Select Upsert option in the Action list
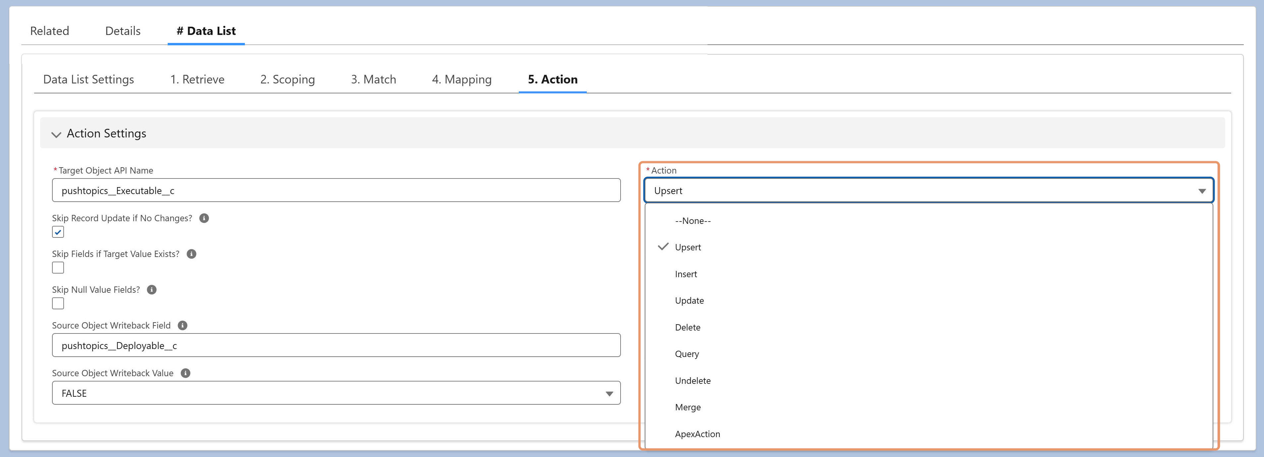 click(929, 247)
